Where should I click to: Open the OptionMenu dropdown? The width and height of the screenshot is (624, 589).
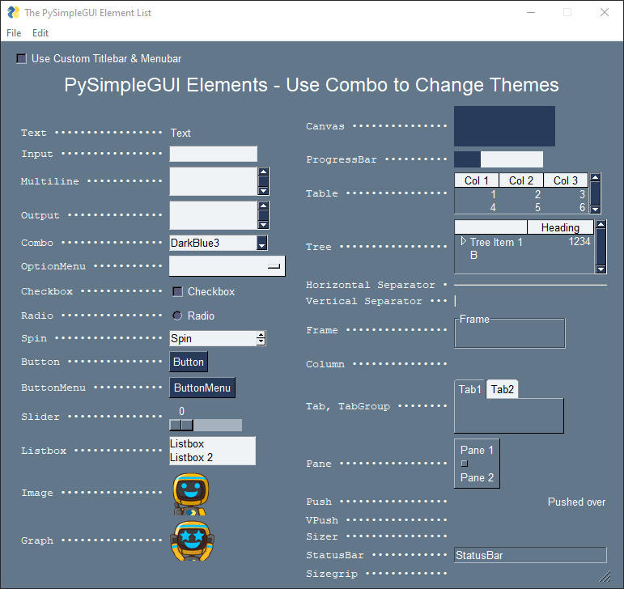[227, 266]
